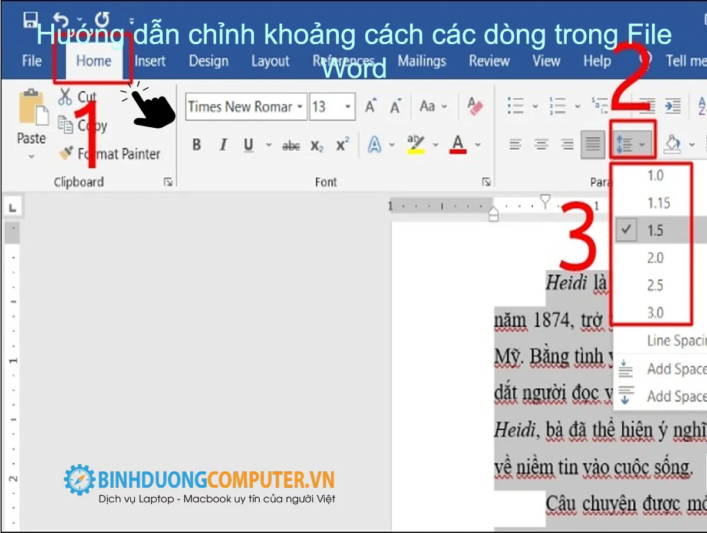Screen dimensions: 707x533
Task: Click the L tab selector beside ruler
Action: click(12, 207)
